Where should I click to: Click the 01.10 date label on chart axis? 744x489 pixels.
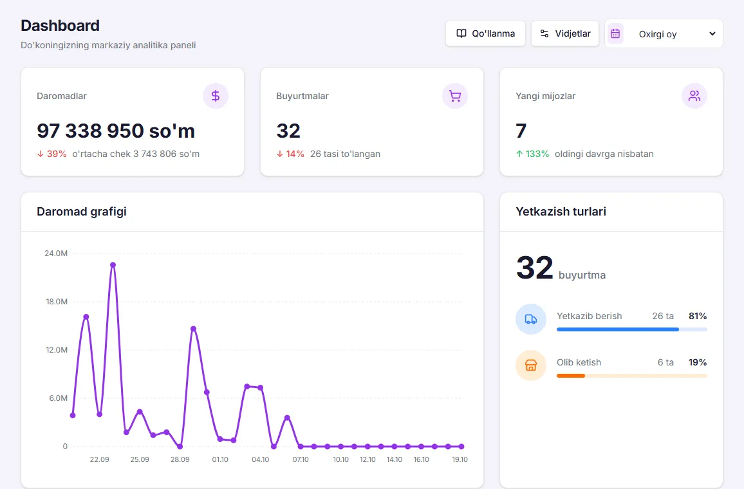tap(220, 459)
